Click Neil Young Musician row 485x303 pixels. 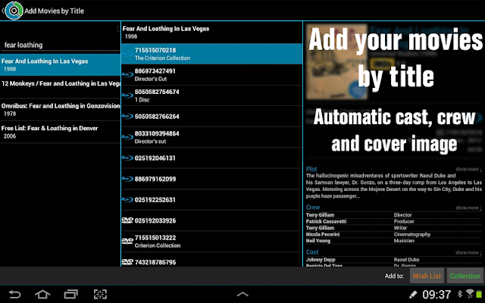[x=394, y=241]
